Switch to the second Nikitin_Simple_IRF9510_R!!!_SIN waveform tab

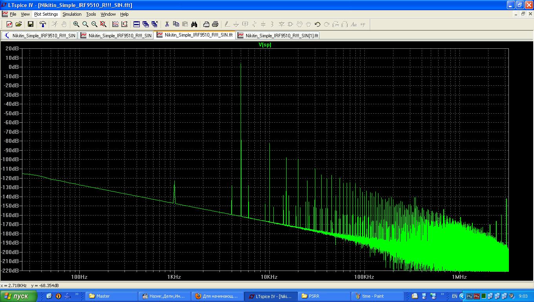pos(116,35)
